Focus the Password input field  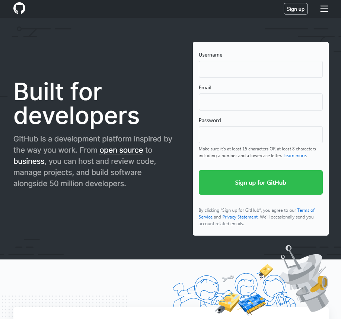(x=261, y=135)
